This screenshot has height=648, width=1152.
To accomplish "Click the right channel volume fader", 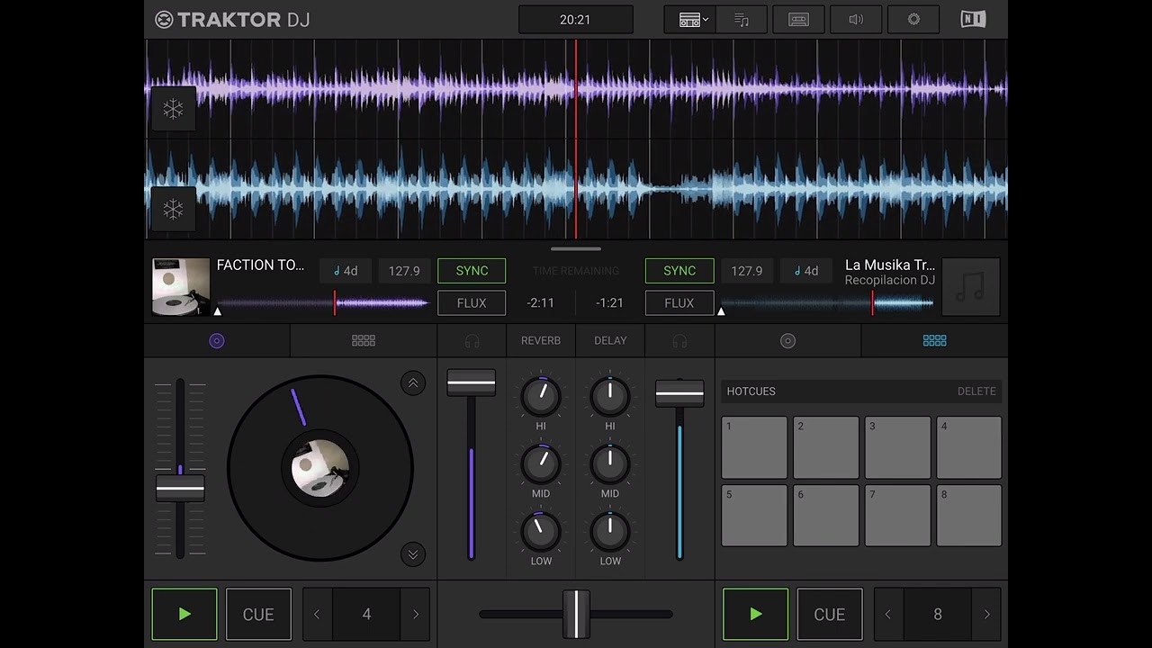I will pyautogui.click(x=679, y=393).
